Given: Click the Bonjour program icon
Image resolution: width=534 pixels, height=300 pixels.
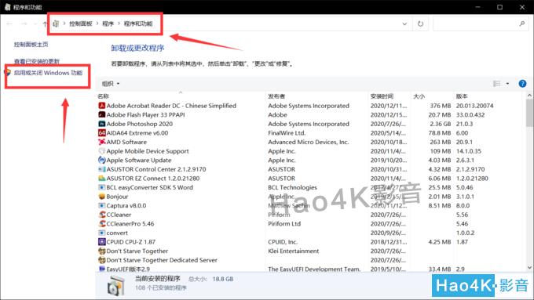Looking at the screenshot, I should [x=101, y=197].
